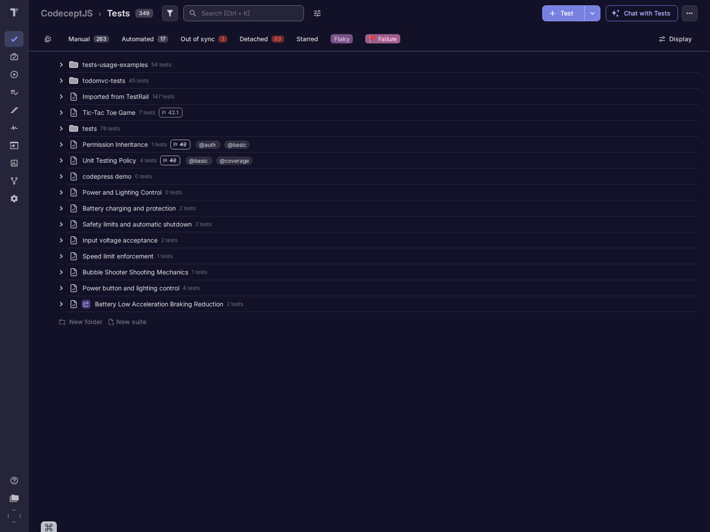Click the keyboard shortcuts command icon

click(x=49, y=527)
